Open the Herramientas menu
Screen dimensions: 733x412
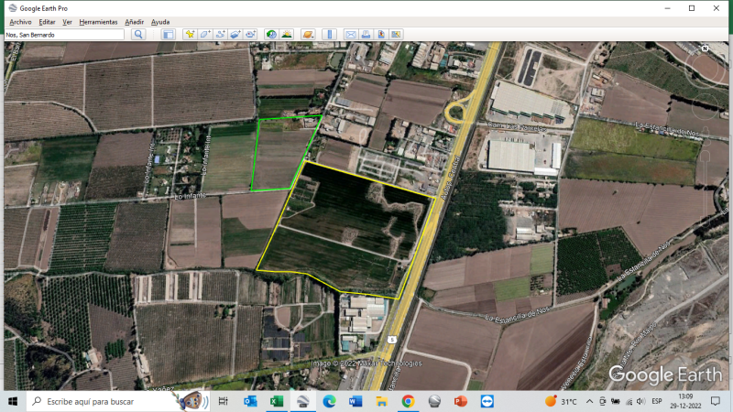tap(97, 21)
